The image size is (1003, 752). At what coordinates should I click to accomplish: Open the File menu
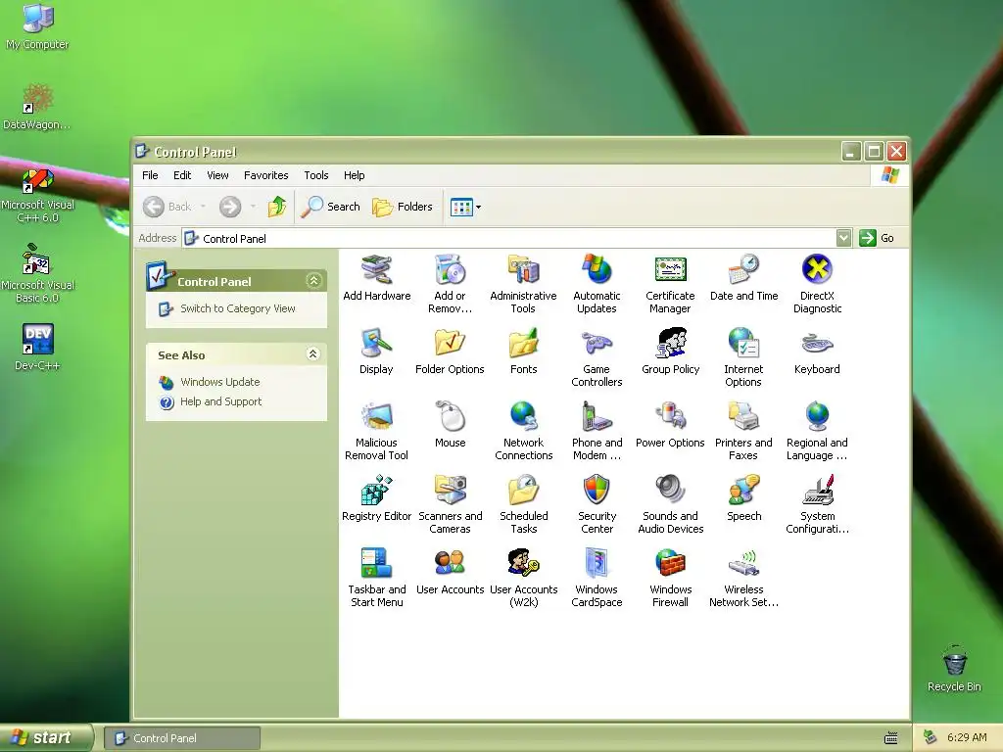(x=150, y=175)
